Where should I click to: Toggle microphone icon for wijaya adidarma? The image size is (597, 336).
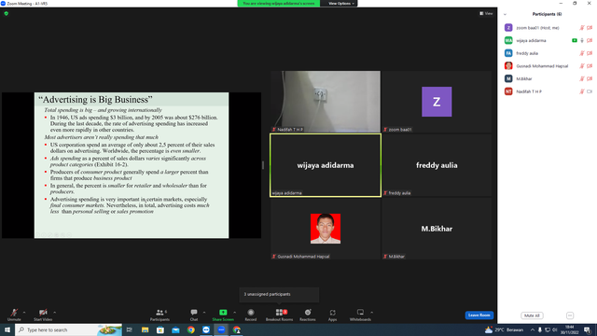582,40
